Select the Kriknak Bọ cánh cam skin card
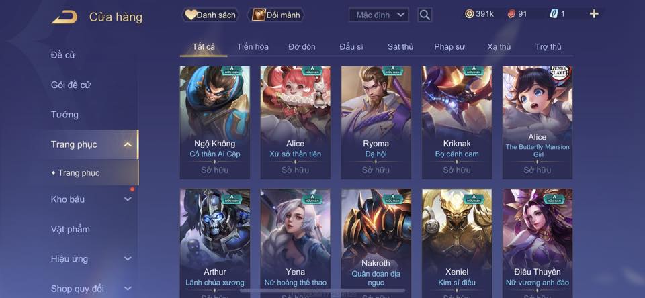Image resolution: width=645 pixels, height=298 pixels. [457, 122]
